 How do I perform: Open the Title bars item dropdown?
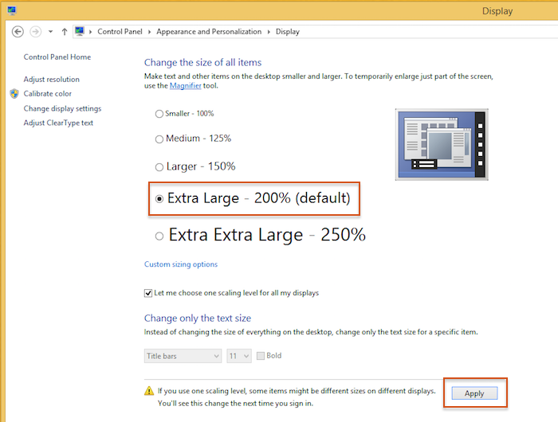click(183, 356)
